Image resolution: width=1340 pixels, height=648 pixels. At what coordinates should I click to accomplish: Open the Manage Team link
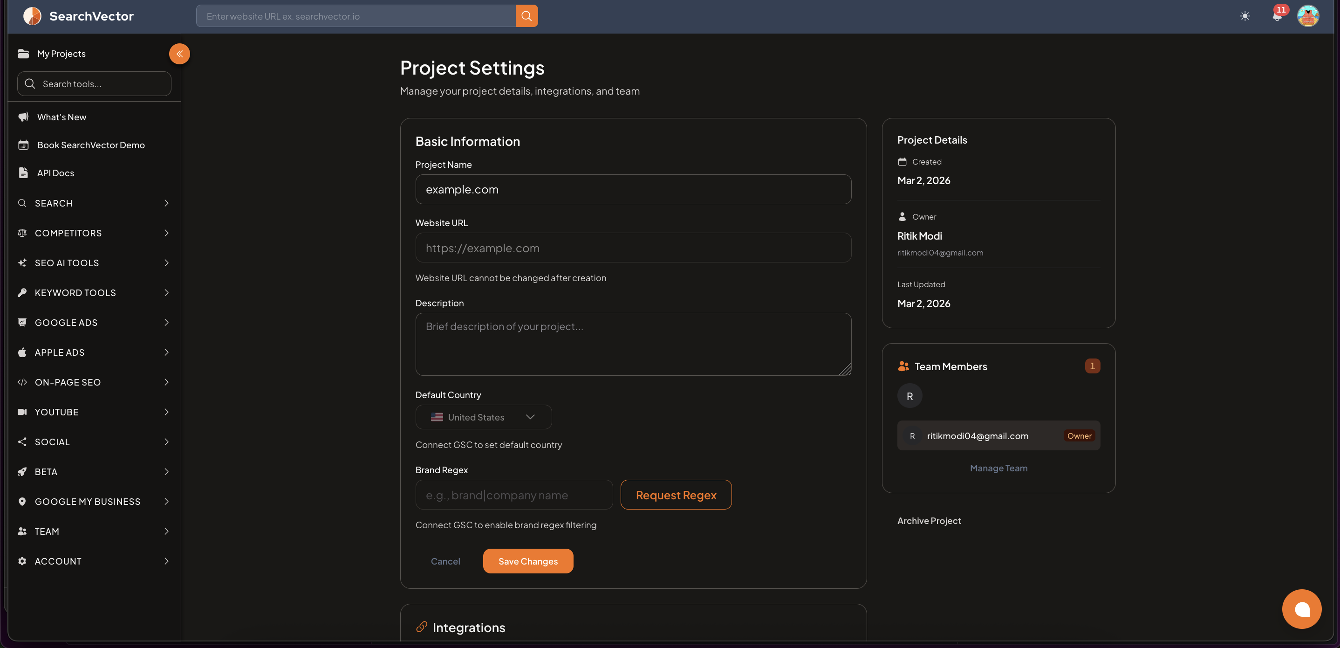coord(998,468)
